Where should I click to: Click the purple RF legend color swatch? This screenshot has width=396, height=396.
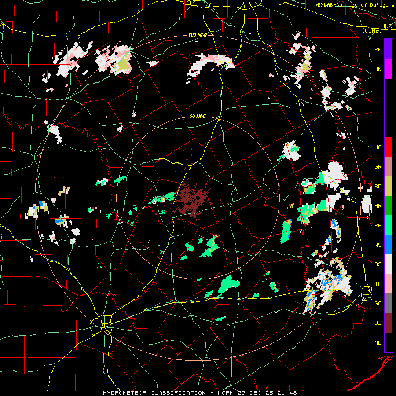pos(389,49)
